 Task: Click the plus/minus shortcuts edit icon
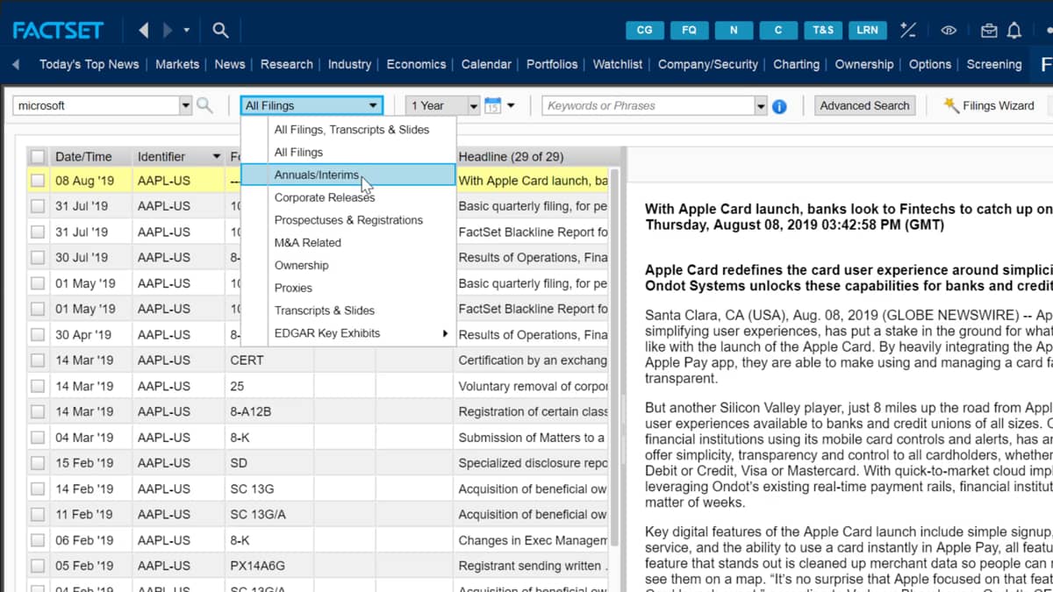pos(908,30)
